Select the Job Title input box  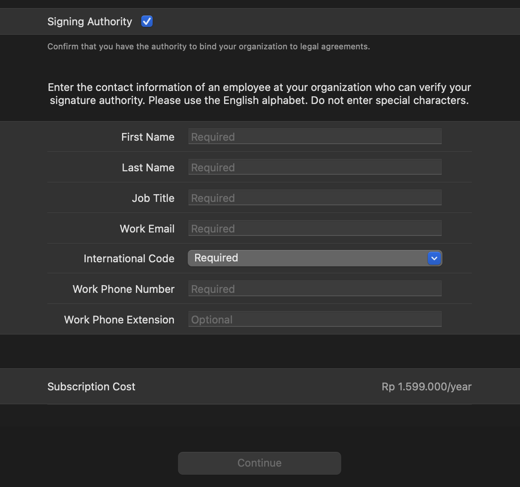[x=315, y=198]
